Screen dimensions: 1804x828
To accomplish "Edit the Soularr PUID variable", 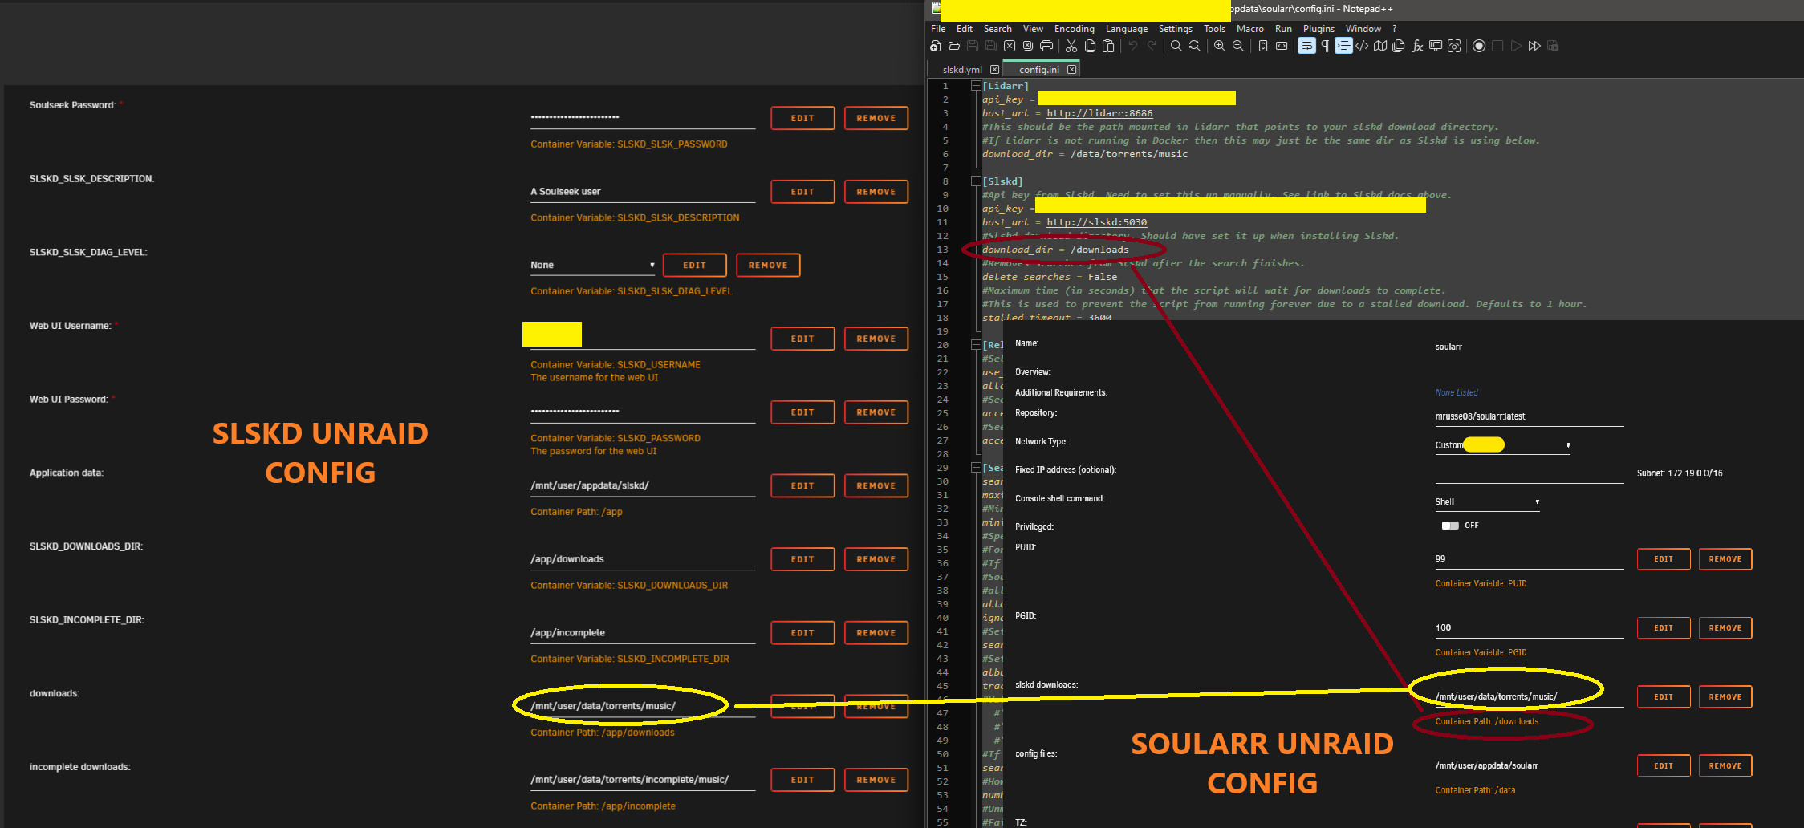I will tap(1664, 559).
